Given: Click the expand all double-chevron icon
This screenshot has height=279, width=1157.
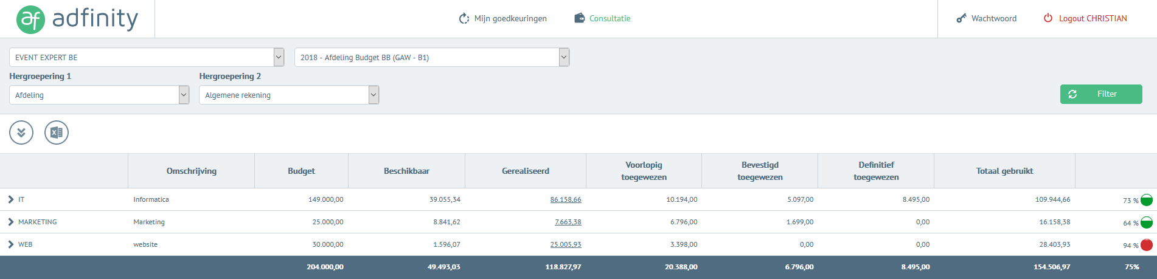Looking at the screenshot, I should point(21,133).
